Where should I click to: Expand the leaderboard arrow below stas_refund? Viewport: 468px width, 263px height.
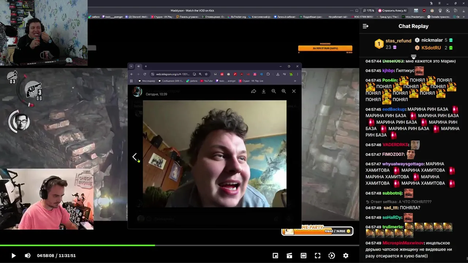pyautogui.click(x=414, y=57)
